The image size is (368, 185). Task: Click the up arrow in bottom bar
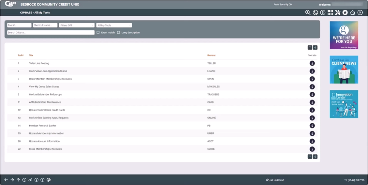(x=18, y=180)
